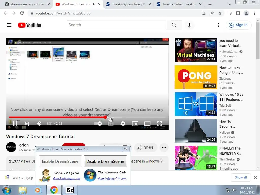Open first Tweak - System Tweak tab

point(128,4)
